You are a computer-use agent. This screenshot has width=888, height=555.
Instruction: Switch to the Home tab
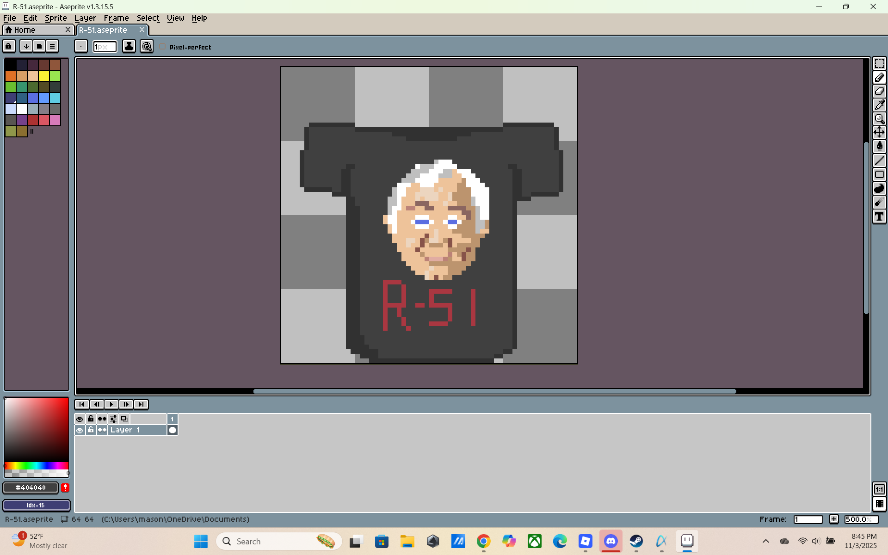point(25,30)
